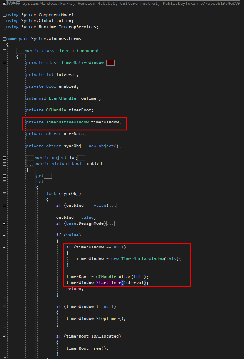Screen dimensions: 244x359
Task: Expand collapsed code after if (base.DesignMode)
Action: point(110,223)
